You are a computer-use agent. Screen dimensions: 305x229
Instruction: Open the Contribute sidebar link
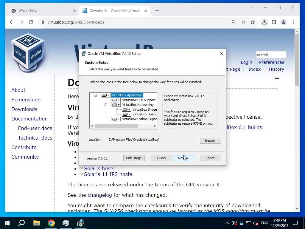pyautogui.click(x=24, y=147)
